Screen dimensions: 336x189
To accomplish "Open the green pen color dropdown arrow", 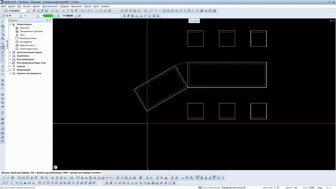I will pyautogui.click(x=55, y=16).
